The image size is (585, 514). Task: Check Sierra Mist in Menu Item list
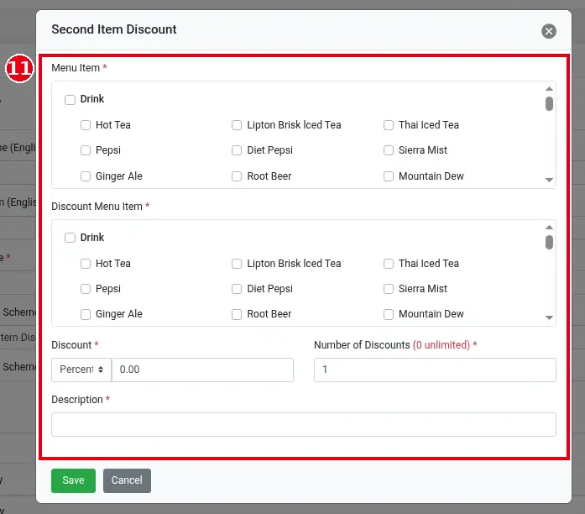coord(389,150)
